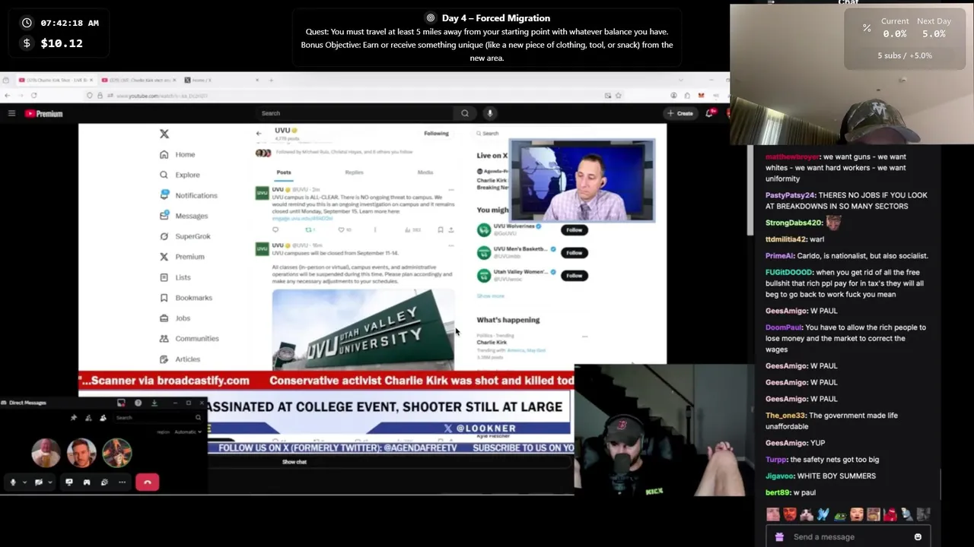Open Communities in the X sidebar
The image size is (974, 547).
[x=189, y=339]
